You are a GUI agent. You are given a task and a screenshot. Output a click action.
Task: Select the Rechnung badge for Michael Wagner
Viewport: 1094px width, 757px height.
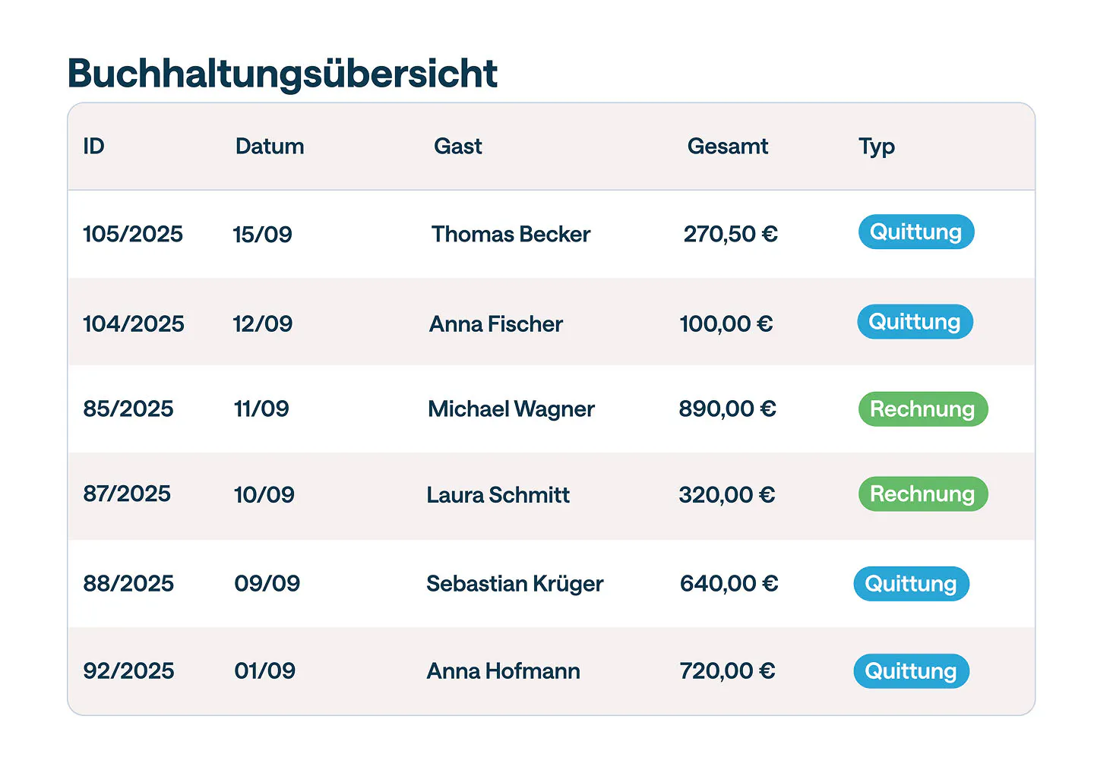click(x=922, y=409)
